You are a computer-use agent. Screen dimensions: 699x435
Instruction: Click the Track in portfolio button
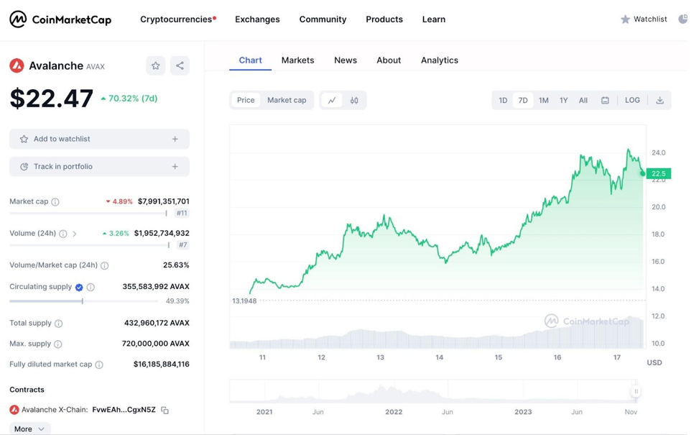coord(99,166)
